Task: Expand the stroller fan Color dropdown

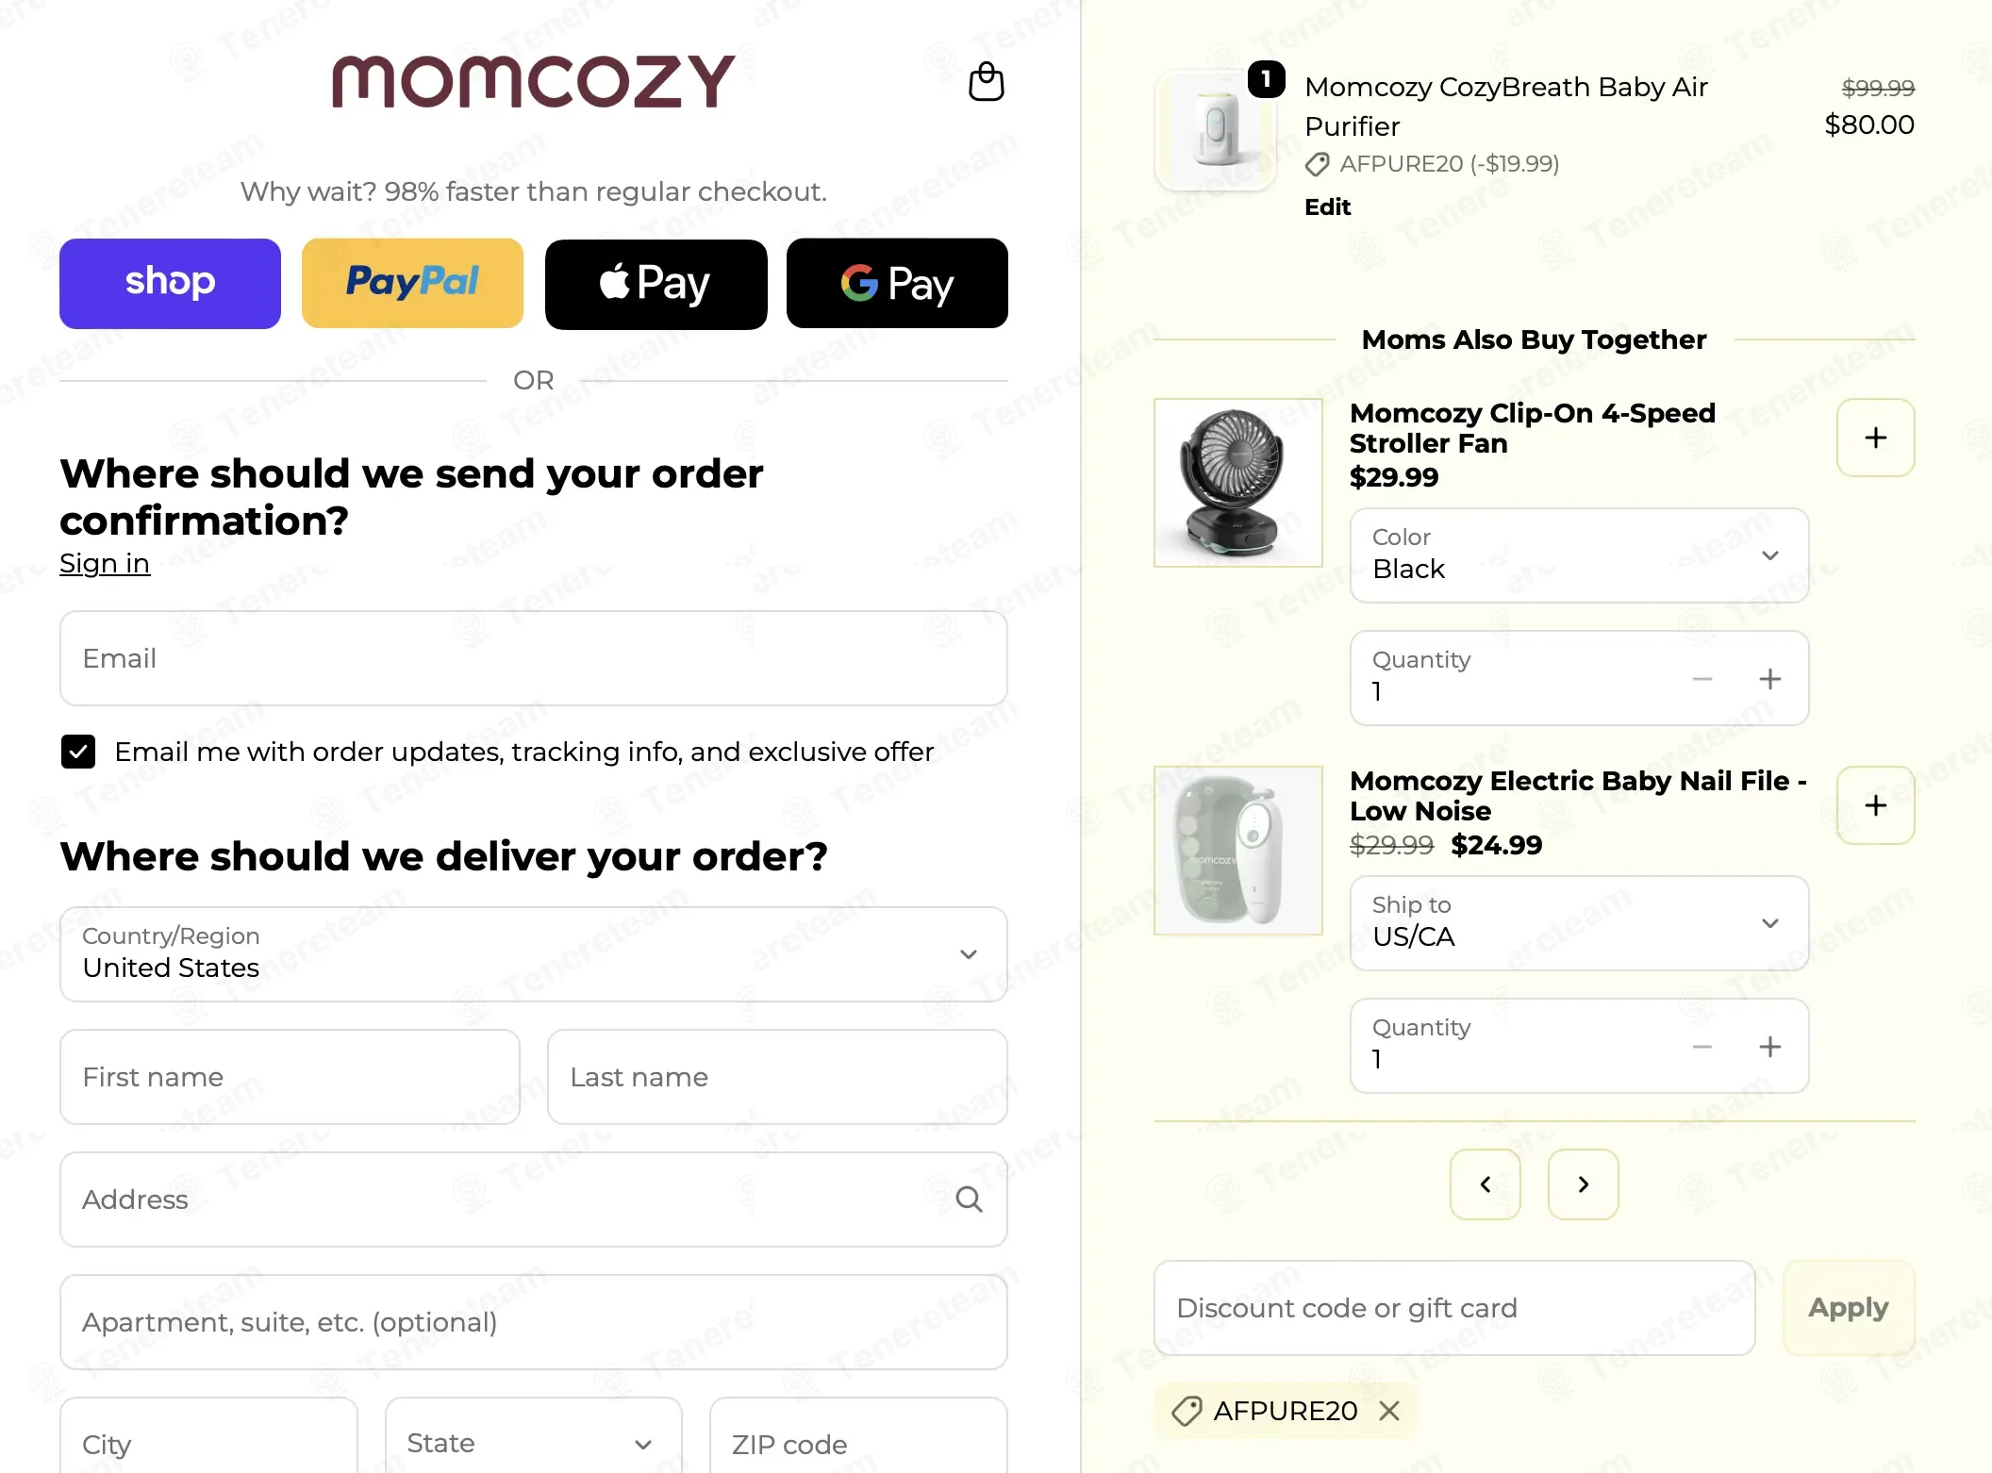Action: [x=1579, y=555]
